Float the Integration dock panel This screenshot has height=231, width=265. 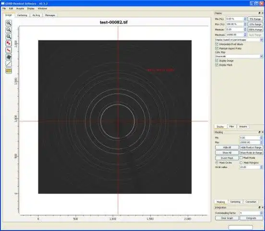click(259, 207)
